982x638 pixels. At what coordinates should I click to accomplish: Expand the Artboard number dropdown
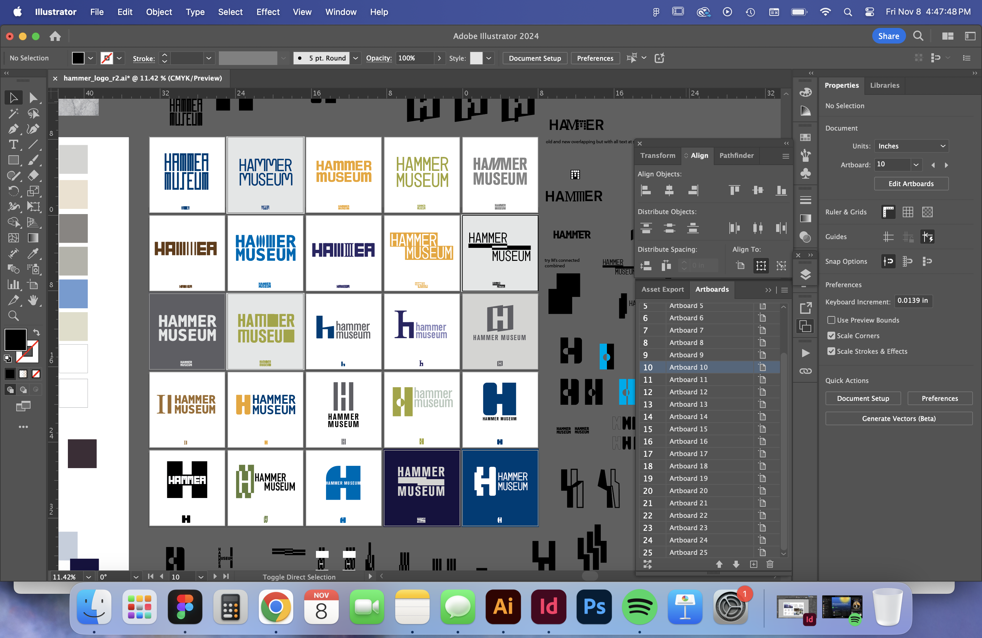coord(915,165)
